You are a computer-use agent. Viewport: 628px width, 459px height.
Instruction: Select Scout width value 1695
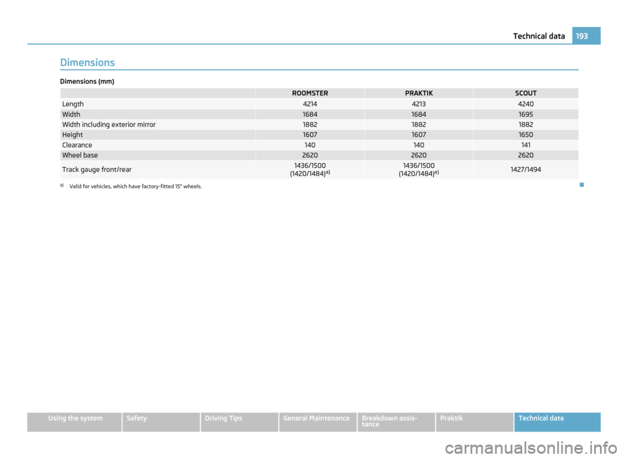pos(525,114)
